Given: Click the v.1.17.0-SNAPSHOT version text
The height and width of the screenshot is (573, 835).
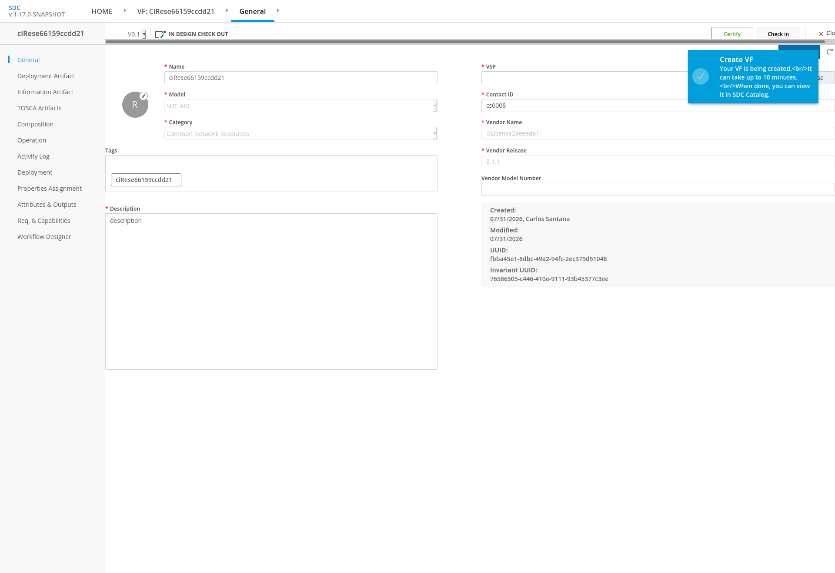Looking at the screenshot, I should click(x=37, y=14).
